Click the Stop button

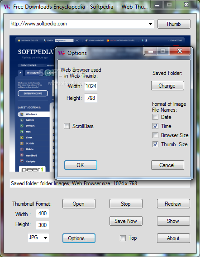pos(126,204)
